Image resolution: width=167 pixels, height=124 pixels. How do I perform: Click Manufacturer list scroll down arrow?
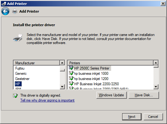pos(62,86)
